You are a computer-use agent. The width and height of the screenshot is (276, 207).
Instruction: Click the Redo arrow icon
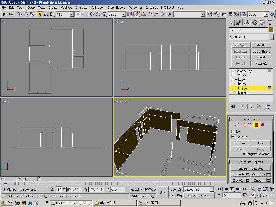tap(11, 14)
